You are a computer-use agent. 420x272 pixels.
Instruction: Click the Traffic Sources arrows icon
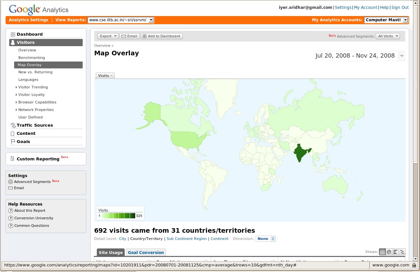(13, 125)
